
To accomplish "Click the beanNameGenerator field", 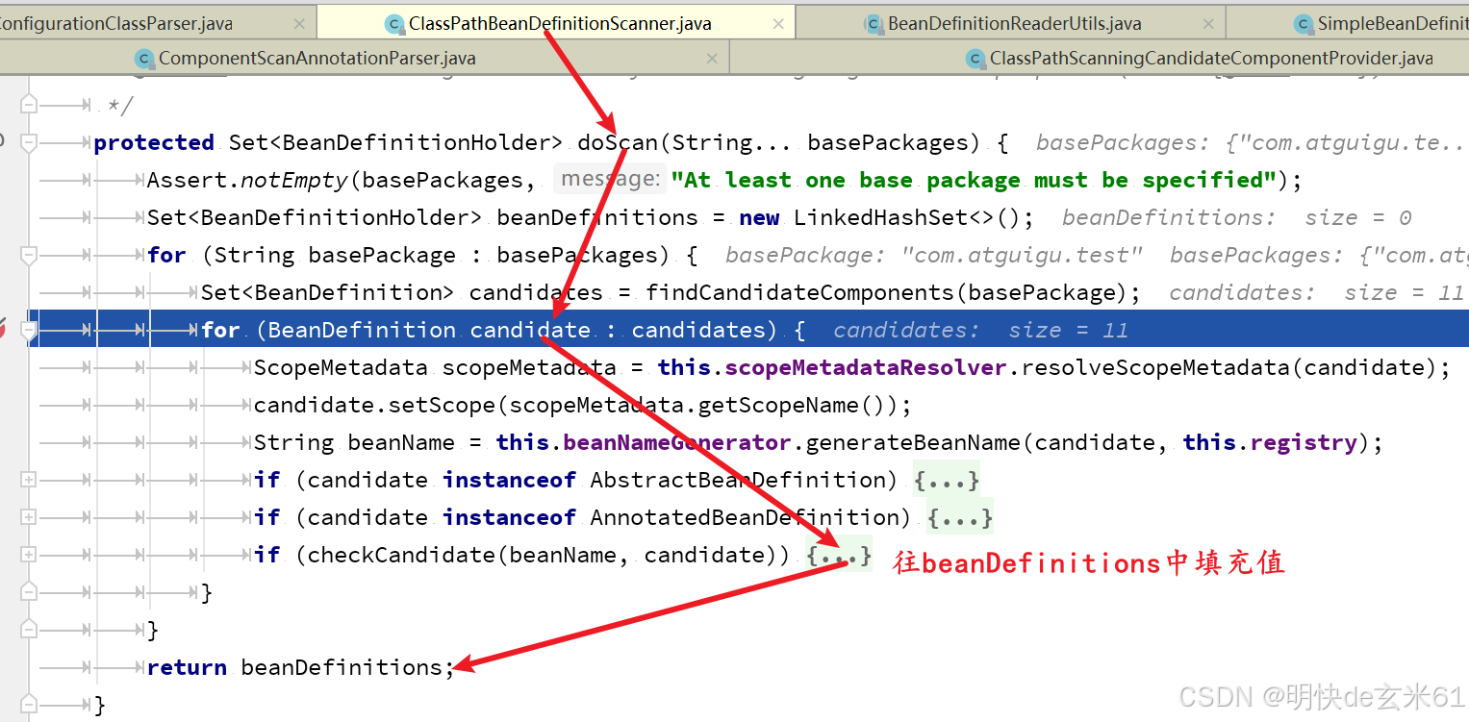I will click(x=677, y=442).
